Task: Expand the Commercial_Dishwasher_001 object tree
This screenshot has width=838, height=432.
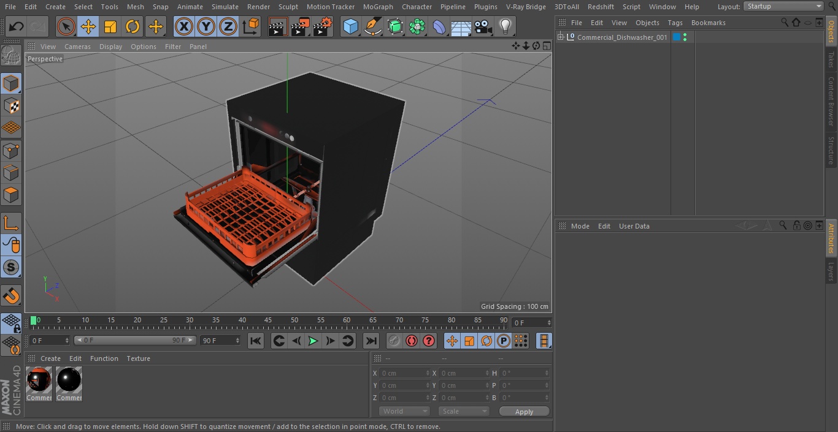Action: click(x=560, y=37)
